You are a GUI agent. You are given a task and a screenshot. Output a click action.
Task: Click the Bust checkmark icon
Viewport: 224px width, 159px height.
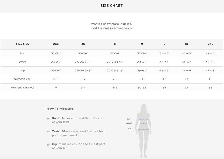(x=48, y=118)
